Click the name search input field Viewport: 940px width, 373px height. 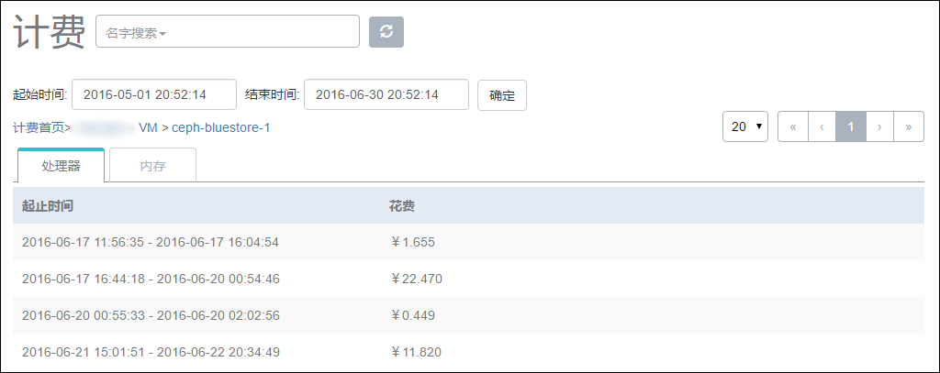coord(228,31)
